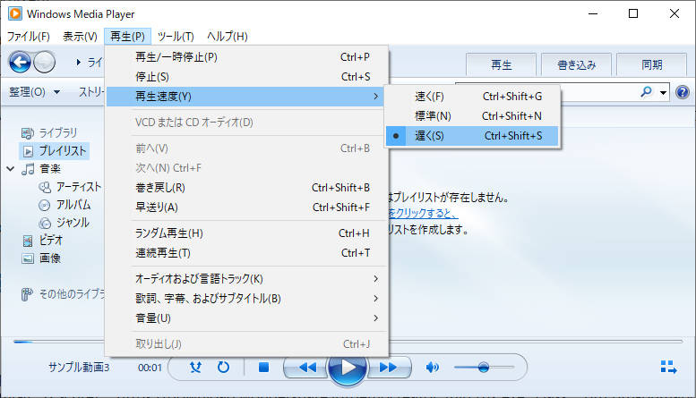Collapse the 音楽 tree node arrow
This screenshot has width=696, height=398.
tap(10, 168)
